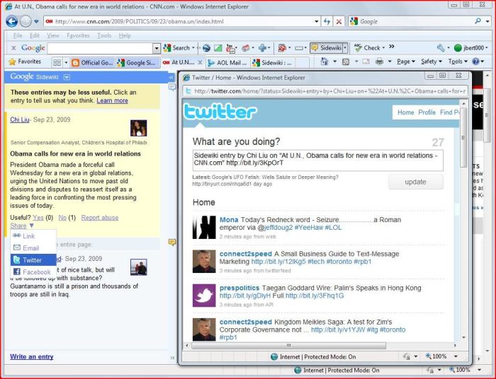The image size is (496, 379).
Task: Go back with the browser Back arrow
Action: pyautogui.click(x=12, y=21)
